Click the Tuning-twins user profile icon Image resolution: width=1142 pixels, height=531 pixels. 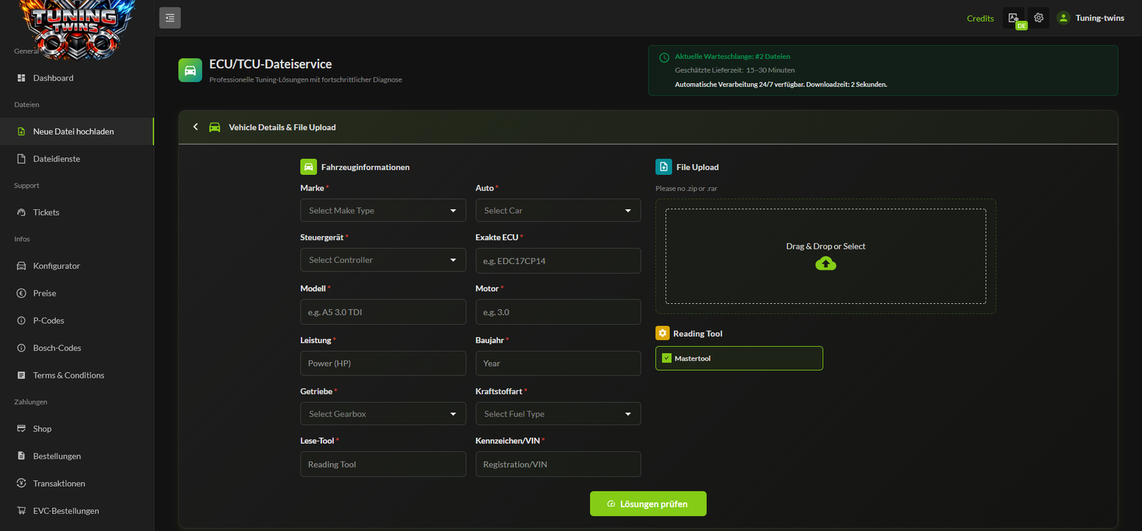click(1063, 18)
